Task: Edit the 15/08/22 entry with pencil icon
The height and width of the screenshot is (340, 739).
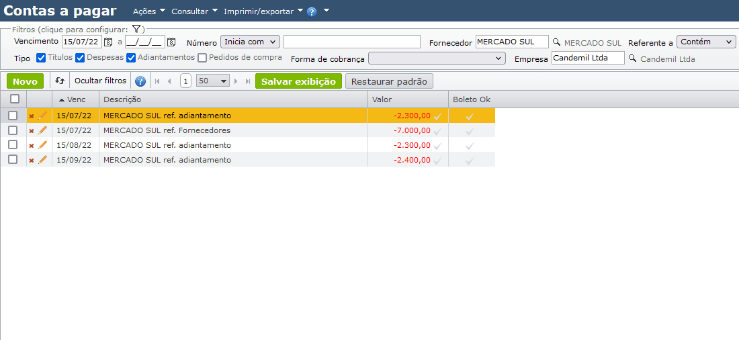Action: [42, 144]
